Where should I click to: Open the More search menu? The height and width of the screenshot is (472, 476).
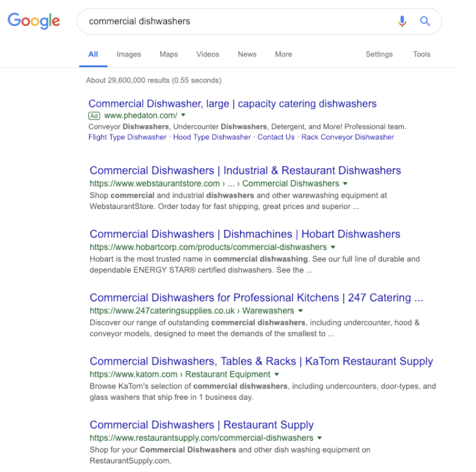click(x=284, y=55)
